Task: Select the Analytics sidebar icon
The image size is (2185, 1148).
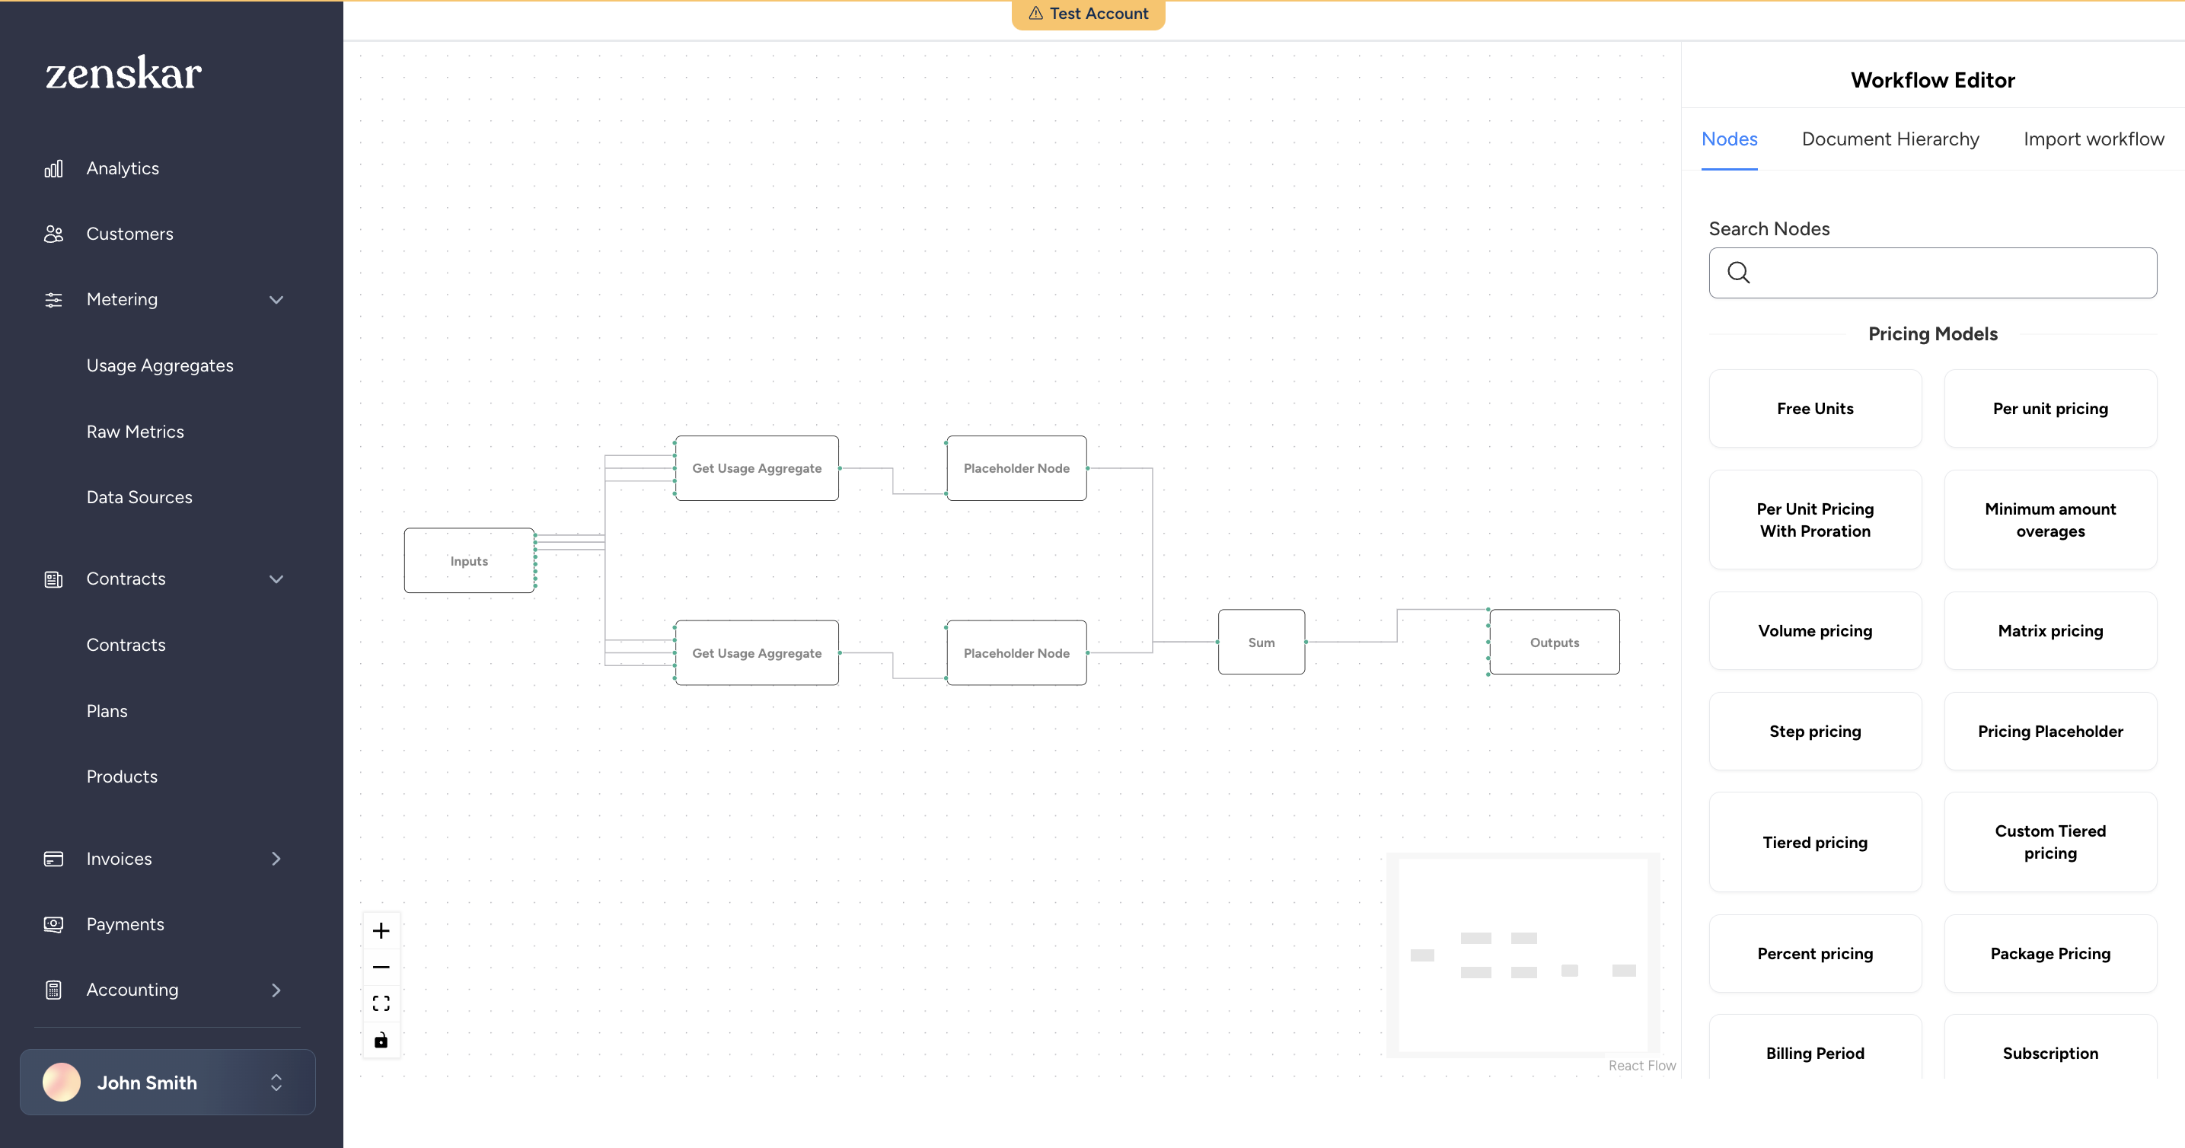Action: pos(53,167)
